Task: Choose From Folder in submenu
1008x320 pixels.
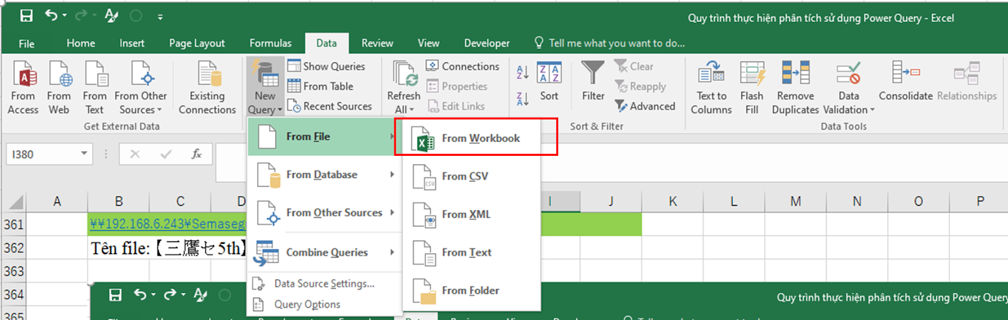Action: (x=471, y=290)
